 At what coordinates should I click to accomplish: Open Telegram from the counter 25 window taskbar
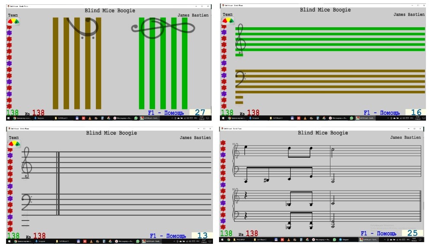[x=344, y=240]
